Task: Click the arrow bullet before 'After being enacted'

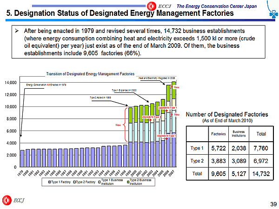Action: [17, 31]
